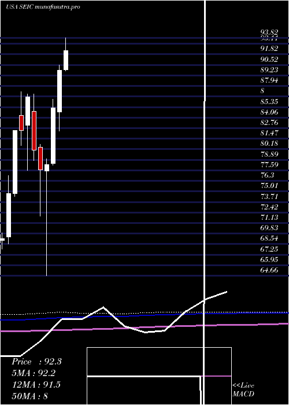This screenshot has height=405, width=289.
Task: Click the price label 93.82
Action: click(x=269, y=32)
